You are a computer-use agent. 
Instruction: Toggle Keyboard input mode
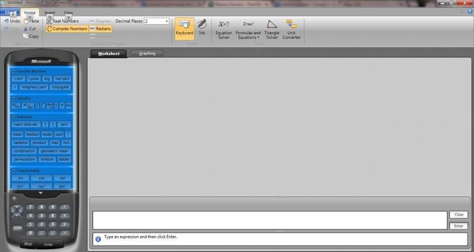point(184,28)
